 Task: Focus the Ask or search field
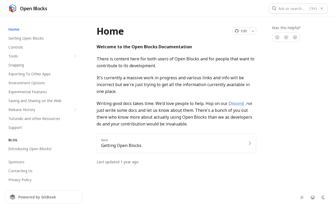click(x=298, y=8)
